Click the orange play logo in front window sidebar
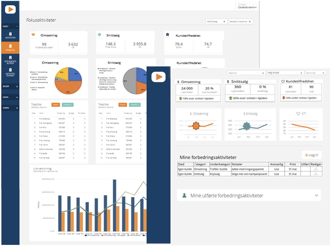This screenshot has width=332, height=246. click(159, 77)
